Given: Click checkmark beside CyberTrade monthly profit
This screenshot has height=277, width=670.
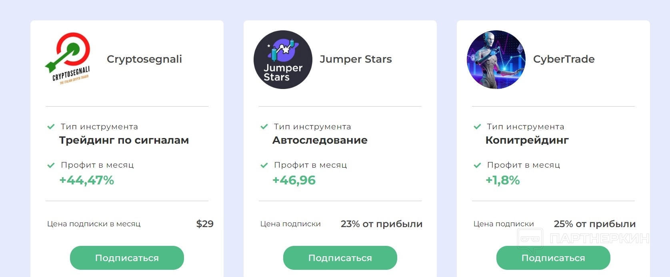Looking at the screenshot, I should tap(477, 165).
